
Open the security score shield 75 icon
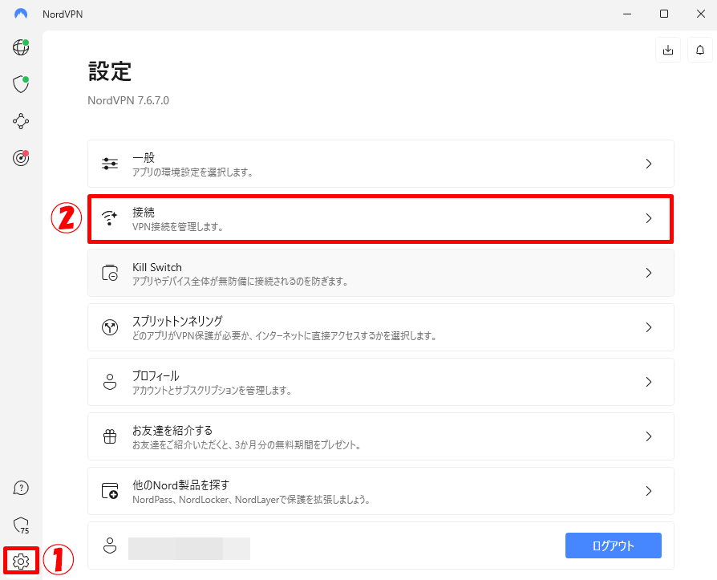pyautogui.click(x=21, y=525)
